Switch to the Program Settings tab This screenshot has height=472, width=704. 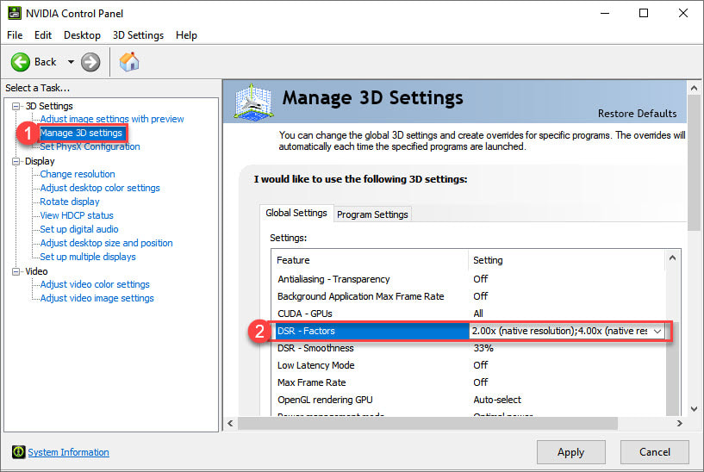coord(372,214)
